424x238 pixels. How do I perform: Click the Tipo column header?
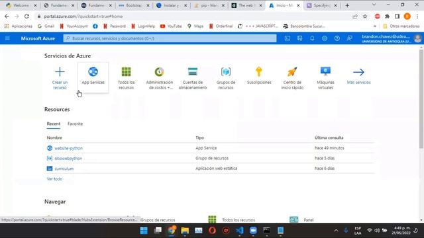[x=199, y=138]
